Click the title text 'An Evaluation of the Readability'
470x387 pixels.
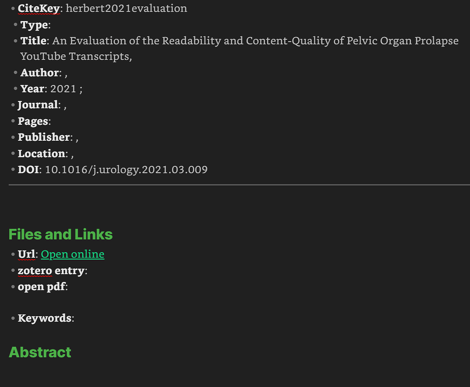(137, 41)
